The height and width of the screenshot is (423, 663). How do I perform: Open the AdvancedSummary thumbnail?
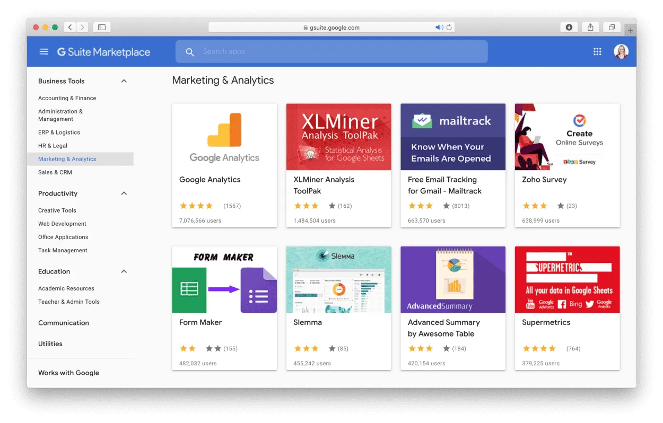click(453, 279)
